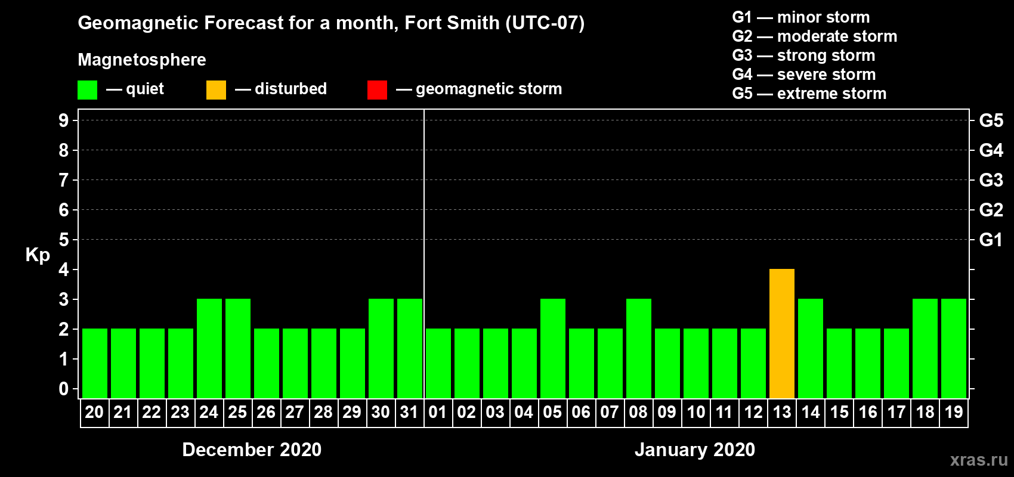This screenshot has width=1014, height=477.
Task: Select the orange bar for January 13
Action: [x=782, y=333]
